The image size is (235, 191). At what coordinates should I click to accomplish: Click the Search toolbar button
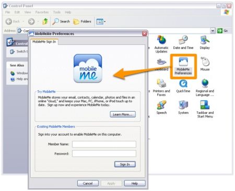coord(61,21)
